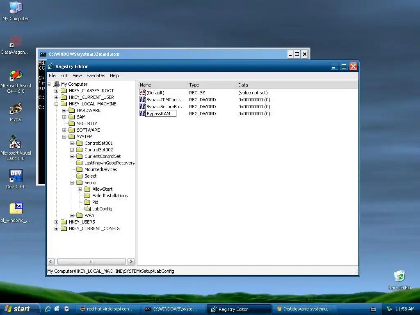Click the (Default) string value icon
Screen dimensions: 420x315
[x=142, y=92]
